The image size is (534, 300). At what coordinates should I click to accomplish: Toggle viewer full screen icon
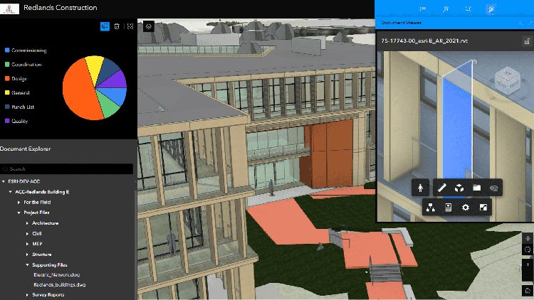click(x=483, y=207)
